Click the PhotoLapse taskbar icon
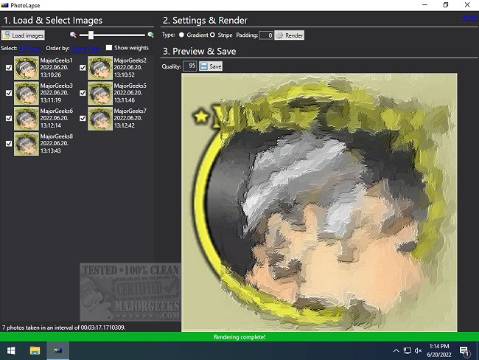Image resolution: width=479 pixels, height=360 pixels. [57, 351]
